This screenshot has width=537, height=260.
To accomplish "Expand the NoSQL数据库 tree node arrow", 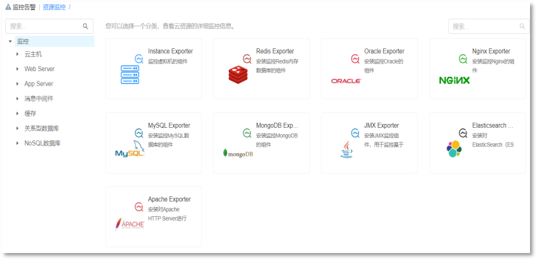I will coord(17,143).
